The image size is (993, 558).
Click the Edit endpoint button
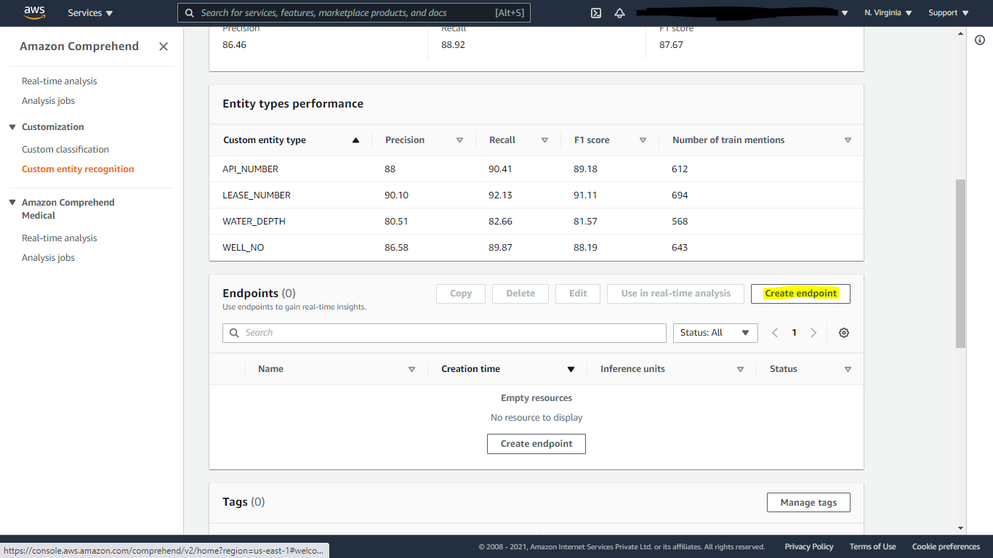tap(578, 294)
